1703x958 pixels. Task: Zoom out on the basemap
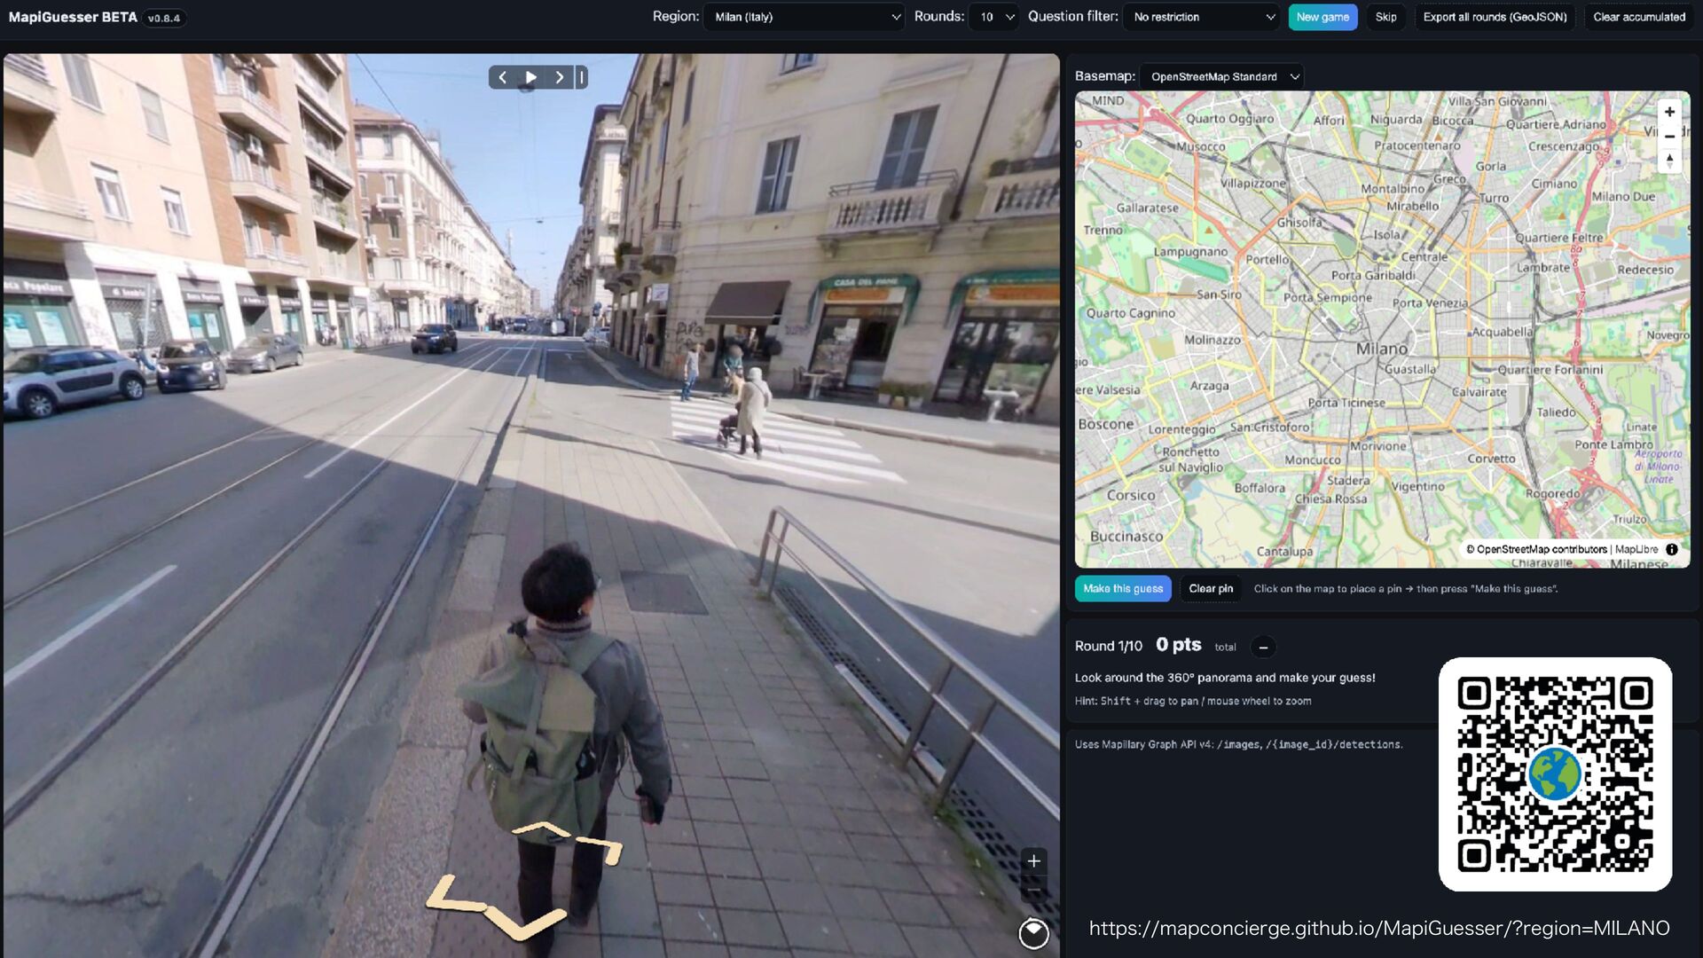[x=1669, y=137]
